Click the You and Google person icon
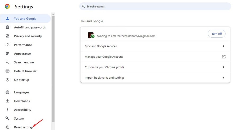Viewport: 238px width, 130px height. (x=7, y=19)
